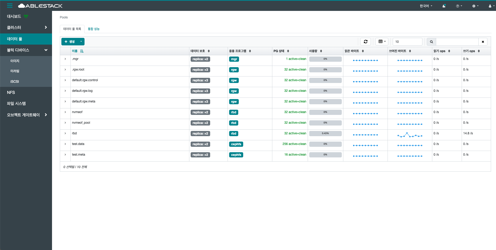Click the 생성 create button
Viewport: 496px width, 250px height.
[x=70, y=41]
